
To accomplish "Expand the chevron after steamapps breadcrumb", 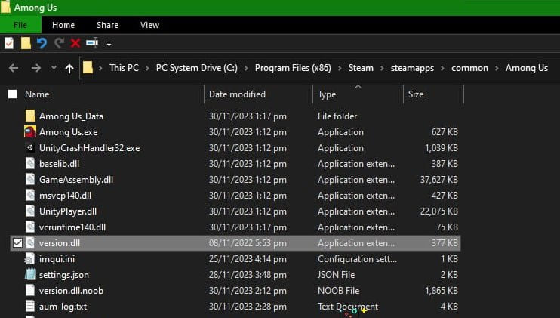I will (442, 68).
